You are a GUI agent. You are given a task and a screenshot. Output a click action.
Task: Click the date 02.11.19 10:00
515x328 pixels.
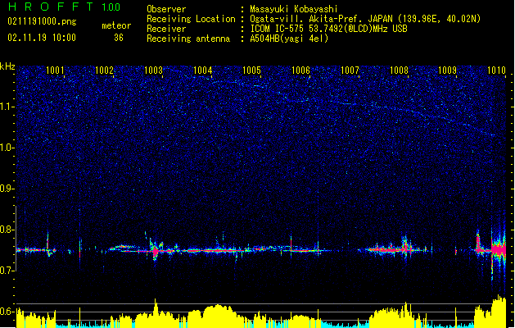[42, 38]
